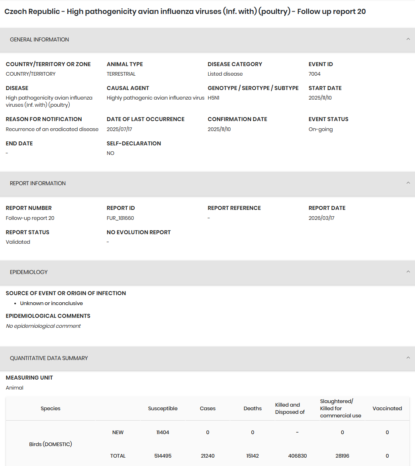415x466 pixels.
Task: Click the page title Follow up report 20
Action: (x=185, y=12)
